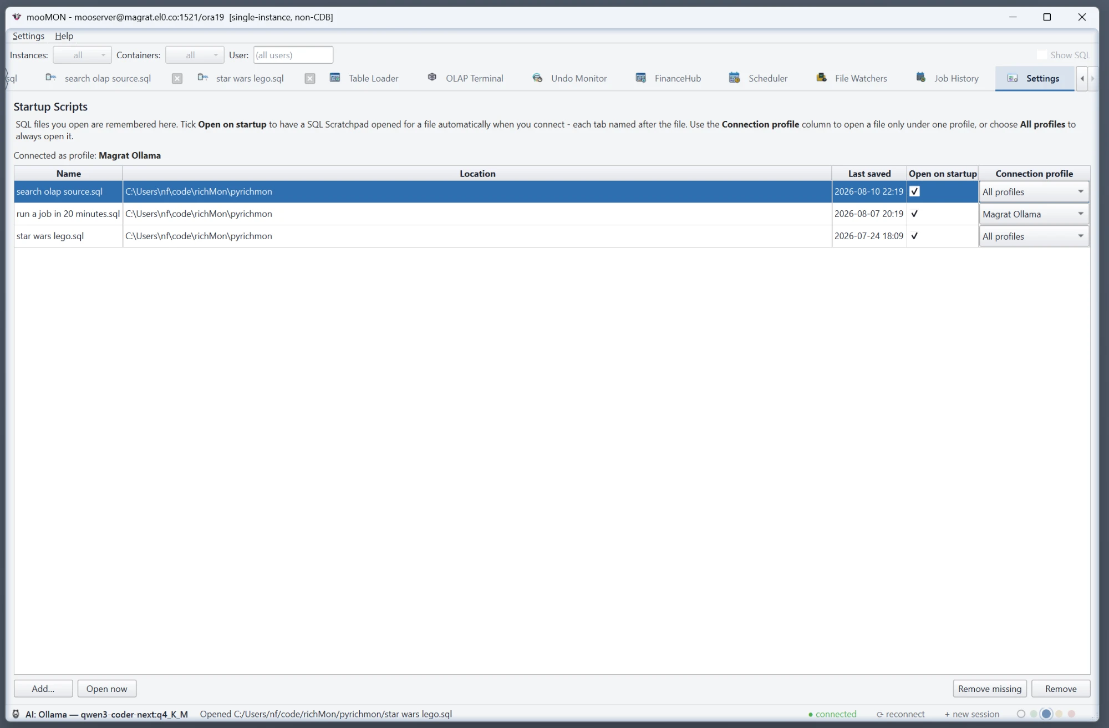The width and height of the screenshot is (1109, 728).
Task: Click the Open now button
Action: point(107,689)
